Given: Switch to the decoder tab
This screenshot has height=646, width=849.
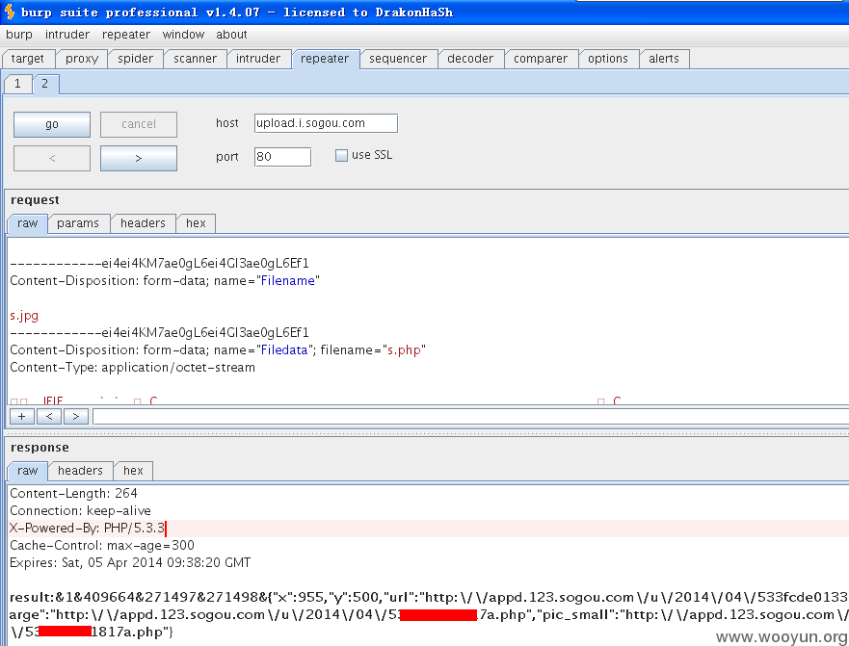Looking at the screenshot, I should [470, 59].
